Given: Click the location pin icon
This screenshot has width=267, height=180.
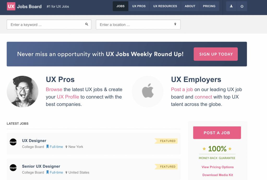Looking at the screenshot, I should (x=175, y=24).
